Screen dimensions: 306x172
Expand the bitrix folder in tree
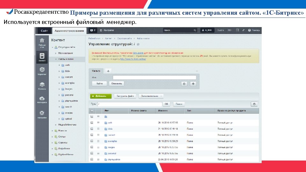[x=59, y=71]
